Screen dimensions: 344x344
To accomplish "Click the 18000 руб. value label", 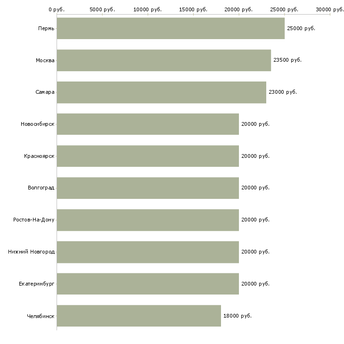I will pyautogui.click(x=238, y=316).
